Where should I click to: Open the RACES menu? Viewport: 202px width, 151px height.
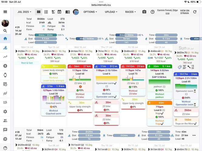click(131, 12)
